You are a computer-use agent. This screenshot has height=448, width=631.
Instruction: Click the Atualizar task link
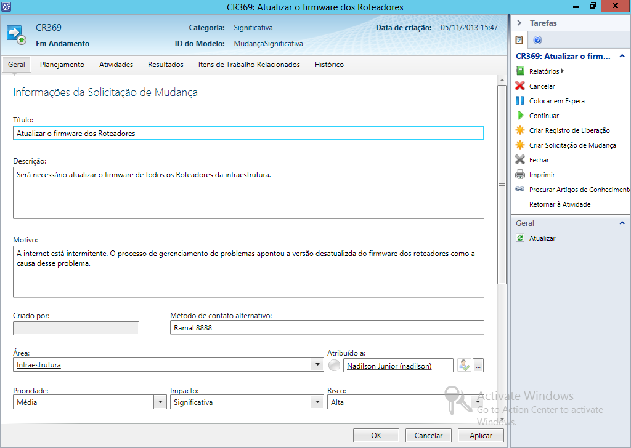point(542,238)
